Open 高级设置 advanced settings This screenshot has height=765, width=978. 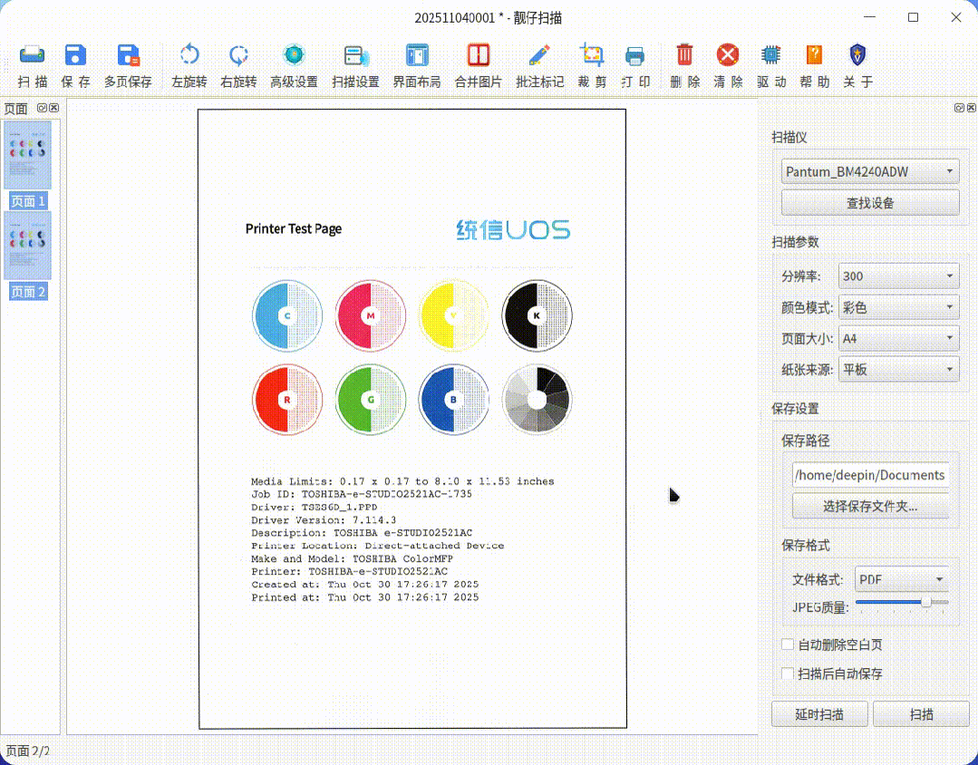click(x=294, y=65)
